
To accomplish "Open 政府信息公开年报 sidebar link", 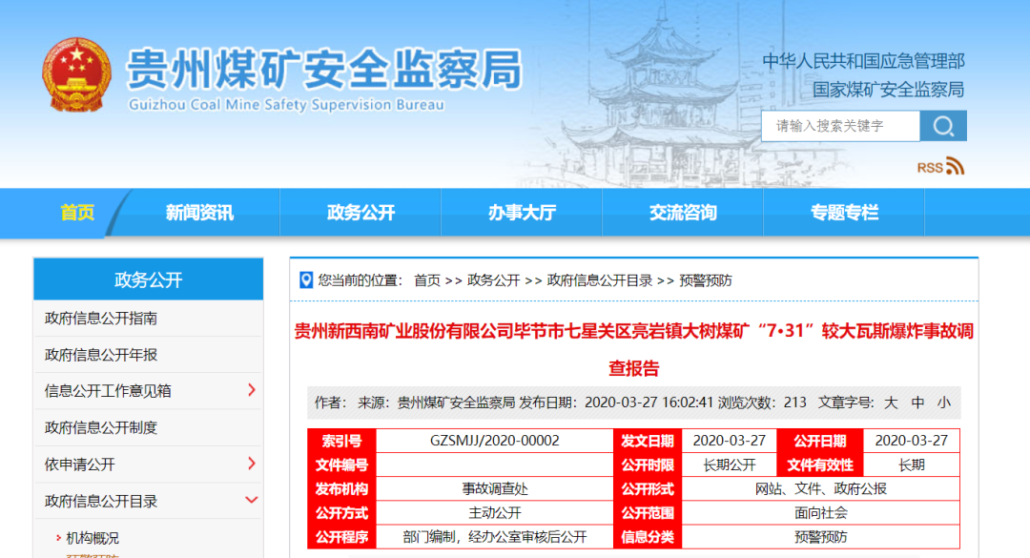I will tap(101, 355).
